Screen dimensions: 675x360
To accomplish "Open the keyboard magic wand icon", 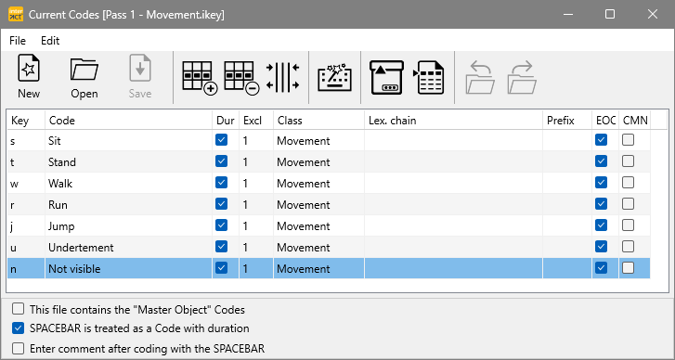I will (x=335, y=78).
